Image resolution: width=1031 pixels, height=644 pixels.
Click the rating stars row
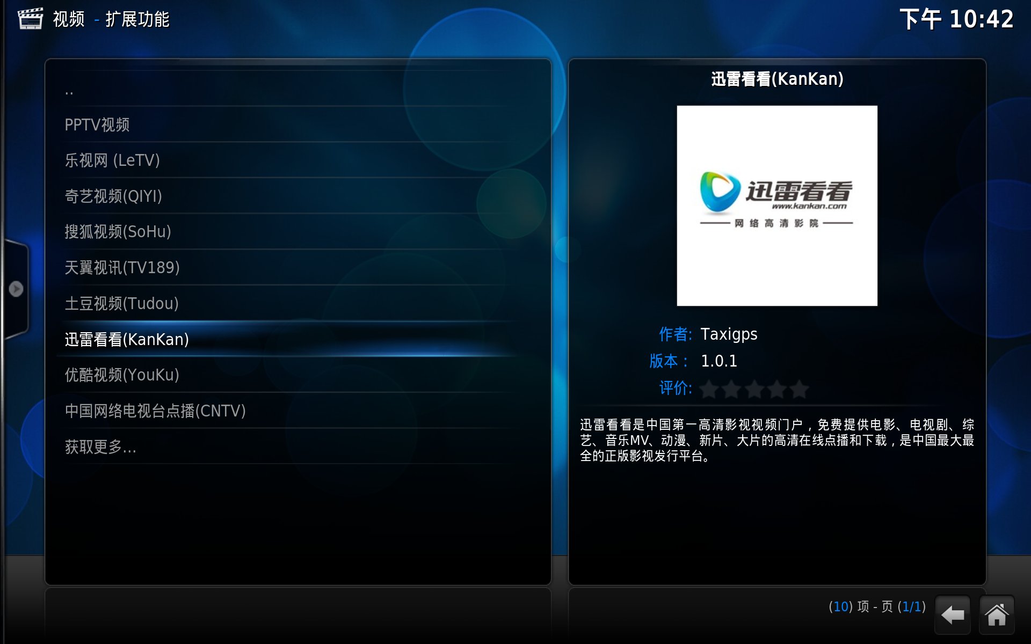tap(754, 389)
